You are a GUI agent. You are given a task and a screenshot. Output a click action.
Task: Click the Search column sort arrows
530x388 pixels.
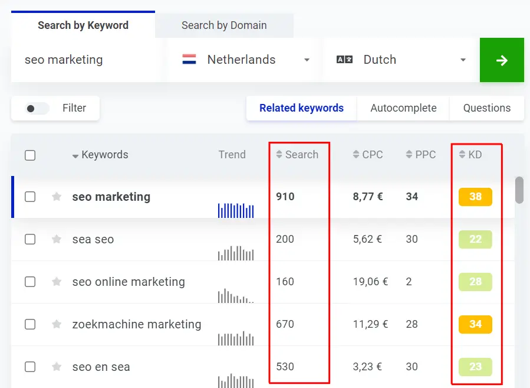point(279,155)
